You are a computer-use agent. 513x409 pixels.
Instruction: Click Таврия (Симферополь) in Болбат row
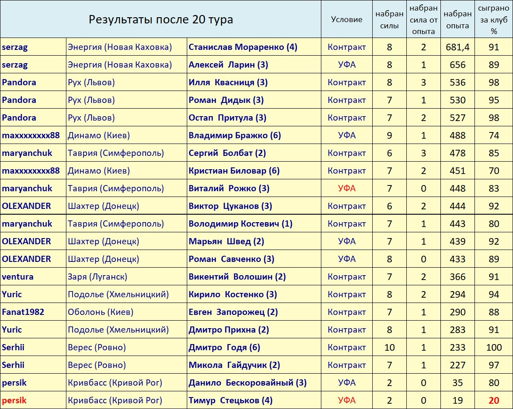pyautogui.click(x=116, y=153)
